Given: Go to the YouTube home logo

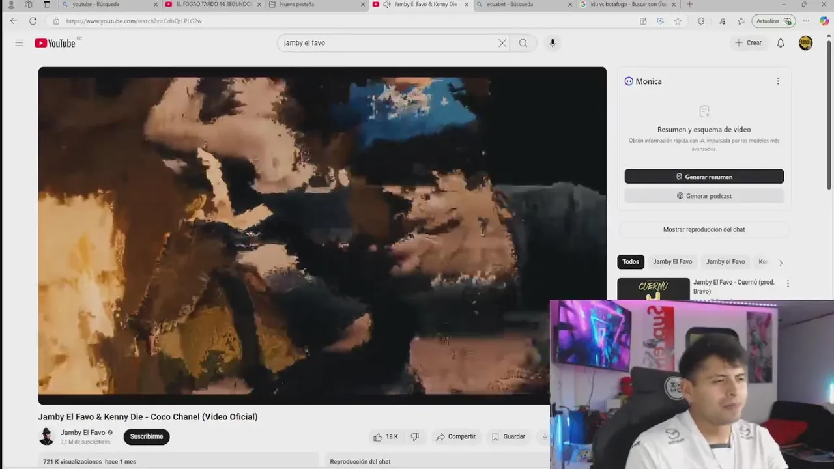Looking at the screenshot, I should tap(55, 43).
